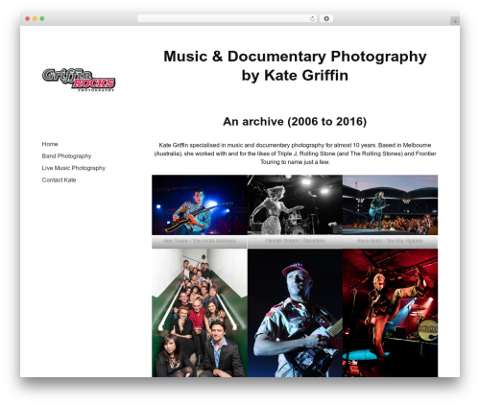Click the Music & Documentary Photography heading
Image resolution: width=480 pixels, height=406 pixels.
pyautogui.click(x=295, y=66)
